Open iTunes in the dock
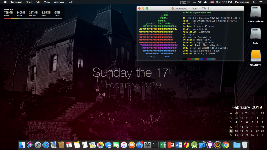This screenshot has width=267, height=150. click(x=124, y=145)
